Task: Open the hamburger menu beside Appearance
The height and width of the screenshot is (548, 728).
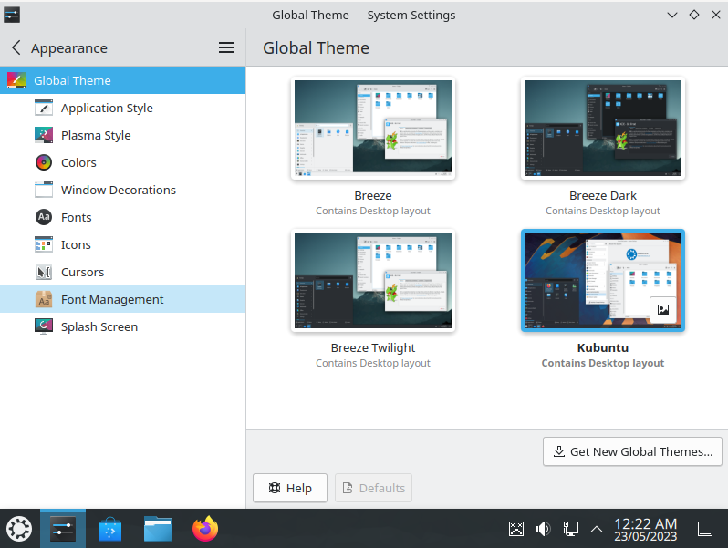Action: pos(226,47)
